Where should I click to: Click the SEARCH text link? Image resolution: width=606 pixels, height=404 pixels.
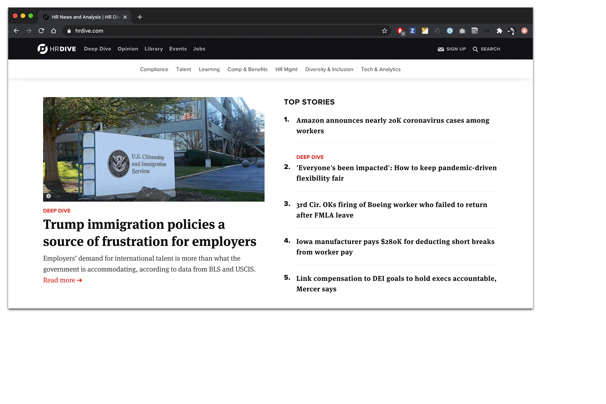pos(490,49)
